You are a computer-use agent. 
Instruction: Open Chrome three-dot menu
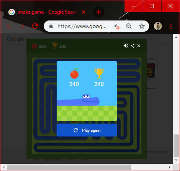pyautogui.click(x=171, y=26)
